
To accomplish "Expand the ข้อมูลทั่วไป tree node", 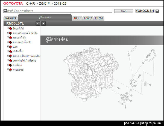I will (x=8, y=28).
